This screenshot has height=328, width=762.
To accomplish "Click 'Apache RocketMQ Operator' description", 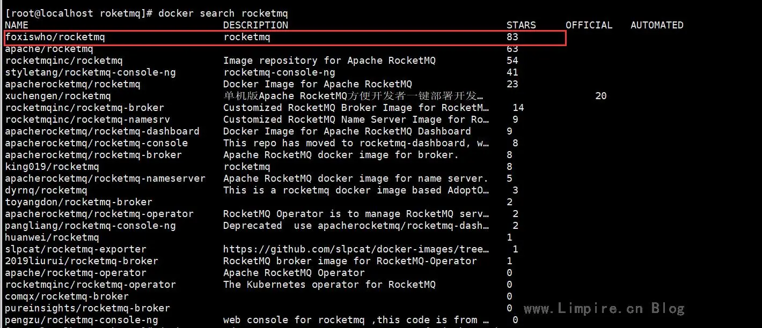I will pyautogui.click(x=294, y=273).
